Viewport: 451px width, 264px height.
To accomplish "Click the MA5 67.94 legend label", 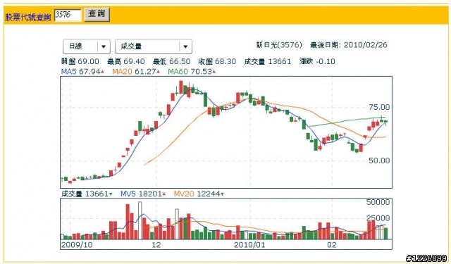I will point(82,72).
